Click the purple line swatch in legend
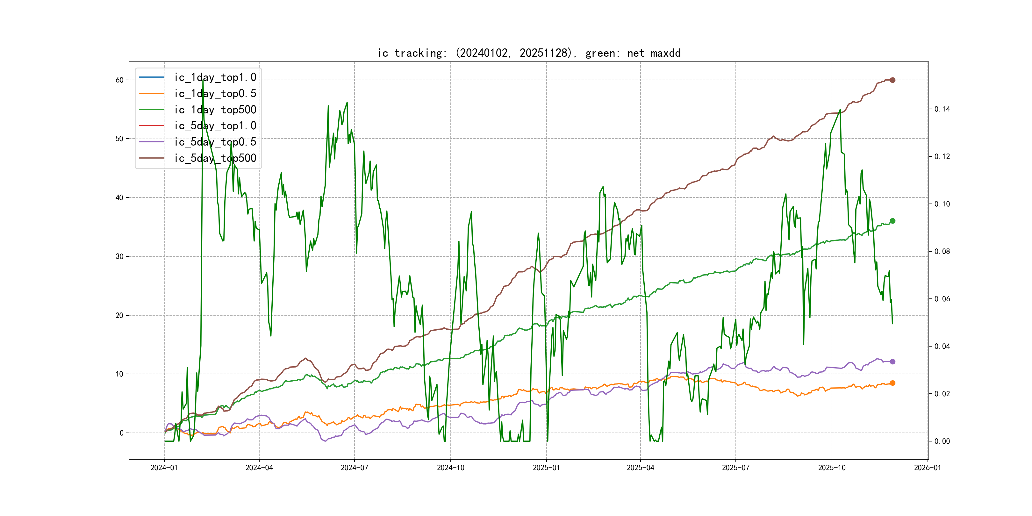Viewport: 1032px width, 516px height. 152,142
